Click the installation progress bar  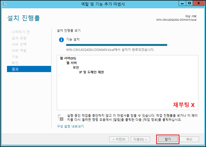pos(116,45)
